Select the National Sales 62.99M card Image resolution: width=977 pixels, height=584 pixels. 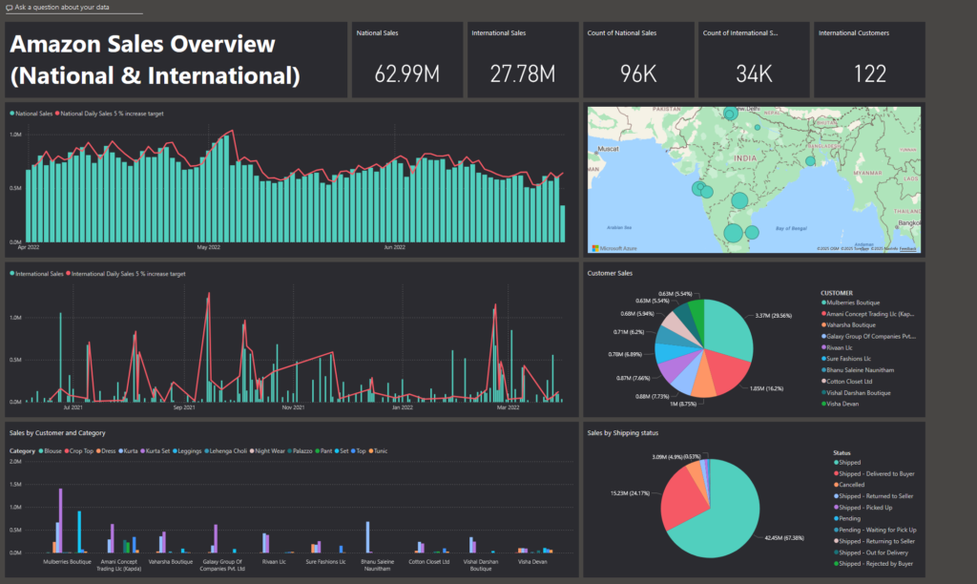coord(406,60)
